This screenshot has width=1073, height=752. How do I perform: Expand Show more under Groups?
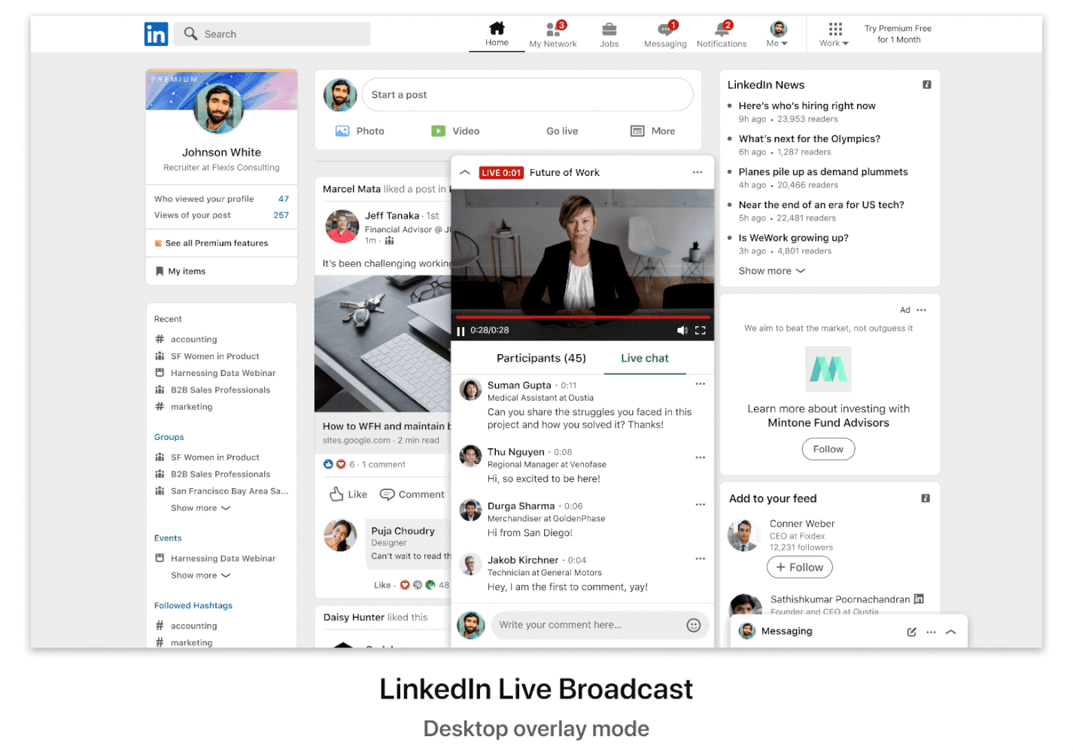click(200, 508)
